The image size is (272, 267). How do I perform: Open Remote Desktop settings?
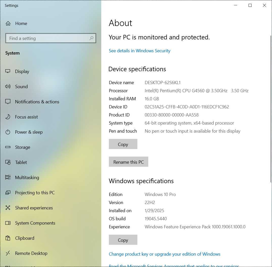(x=51, y=253)
